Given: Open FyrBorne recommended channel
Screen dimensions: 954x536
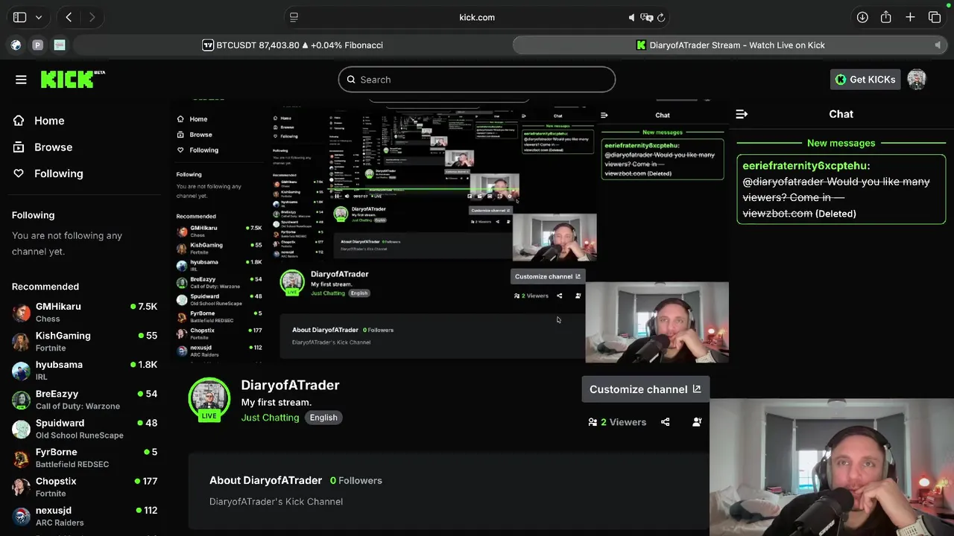Looking at the screenshot, I should pyautogui.click(x=84, y=457).
